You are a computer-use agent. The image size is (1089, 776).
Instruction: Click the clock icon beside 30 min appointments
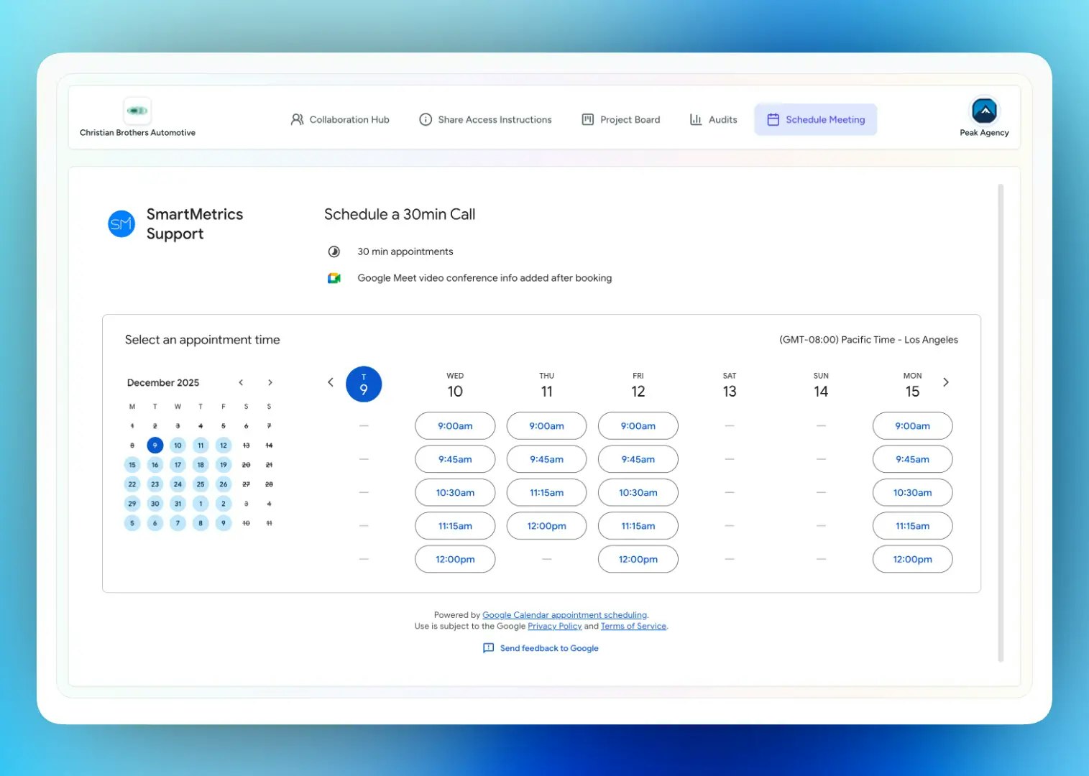pyautogui.click(x=334, y=251)
